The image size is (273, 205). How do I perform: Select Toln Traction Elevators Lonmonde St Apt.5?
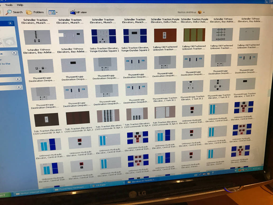point(165,112)
